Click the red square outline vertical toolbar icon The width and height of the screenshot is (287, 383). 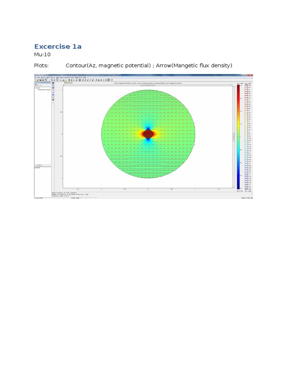coord(53,90)
